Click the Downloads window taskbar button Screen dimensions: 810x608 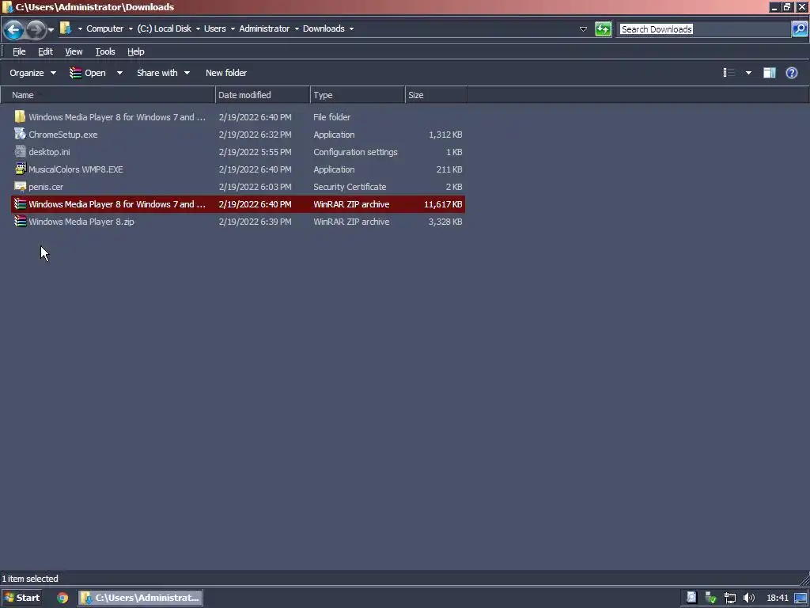coord(140,598)
